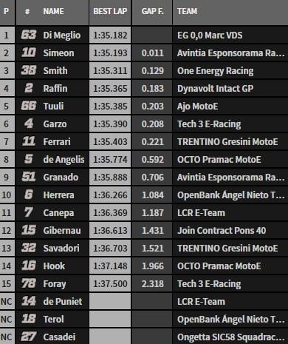This screenshot has height=344, width=288.
Task: Open the EG 0,0 Marc VDS team
Action: tap(210, 36)
